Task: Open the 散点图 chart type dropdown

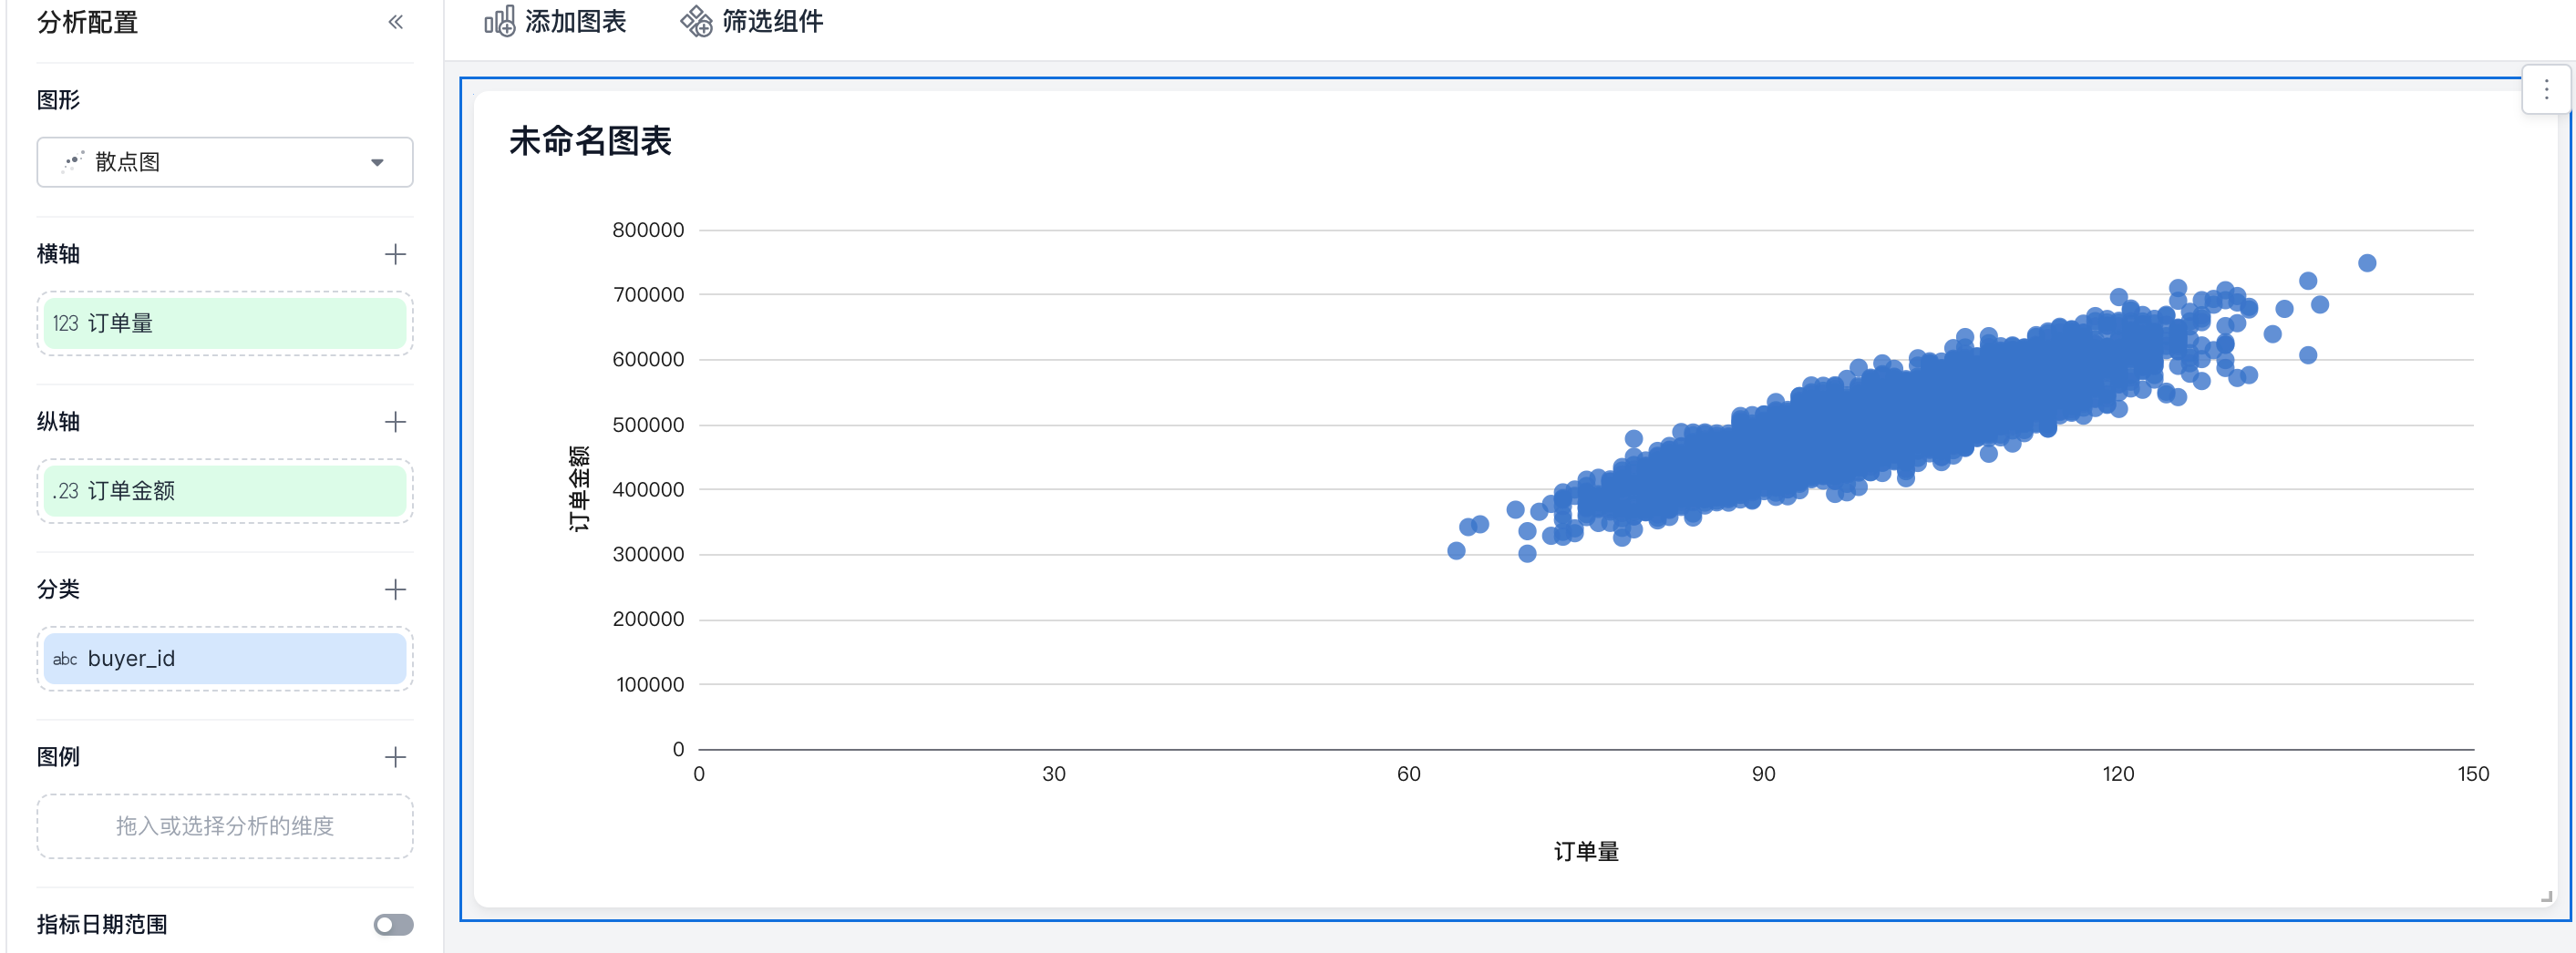Action: coord(224,162)
